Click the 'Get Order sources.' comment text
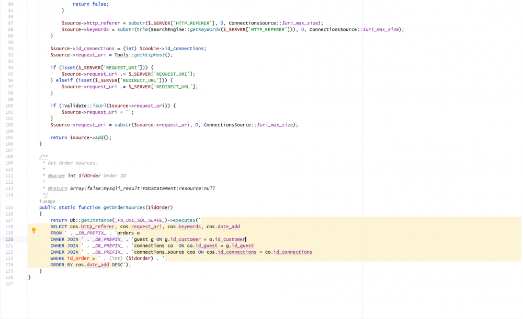 [72, 163]
